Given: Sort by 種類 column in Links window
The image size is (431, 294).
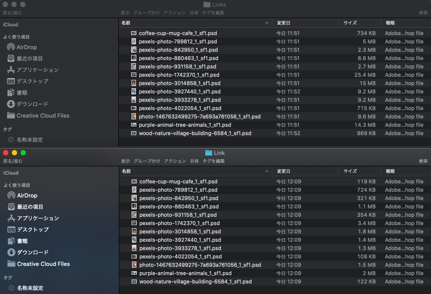Looking at the screenshot, I should coord(406,23).
